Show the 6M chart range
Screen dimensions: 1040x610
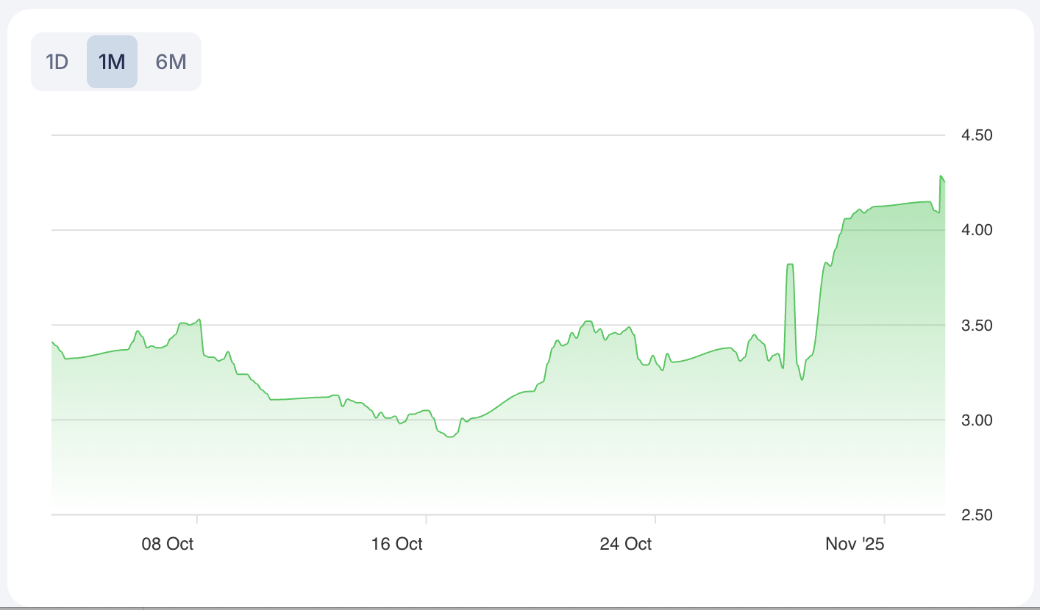pos(171,62)
